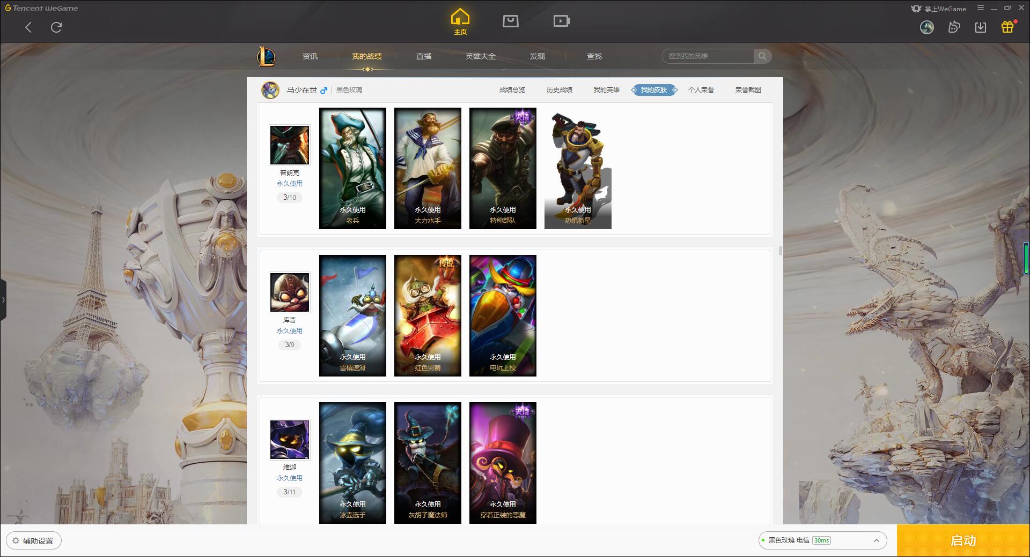Click the 3/10 skin count badge for 普朗克
This screenshot has height=557, width=1030.
coord(290,198)
